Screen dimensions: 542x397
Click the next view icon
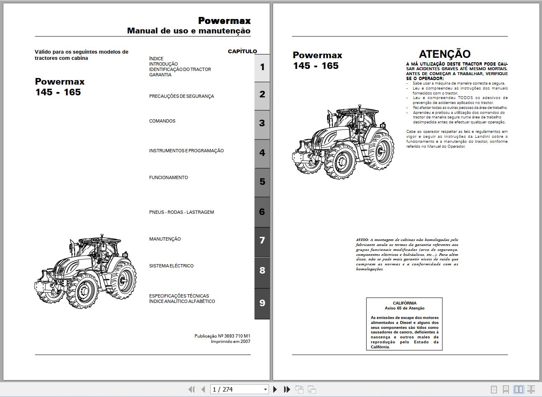312,389
